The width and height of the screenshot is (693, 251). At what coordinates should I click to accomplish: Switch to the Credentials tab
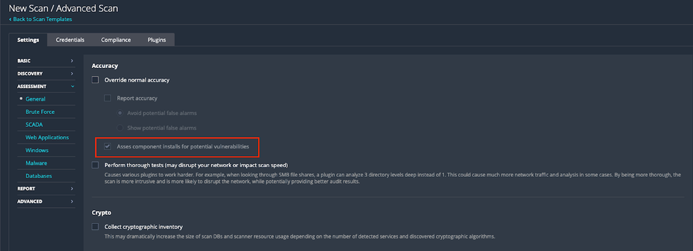(70, 40)
